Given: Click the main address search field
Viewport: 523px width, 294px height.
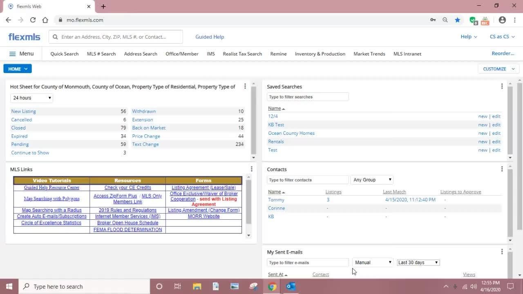Looking at the screenshot, I should click(x=116, y=37).
